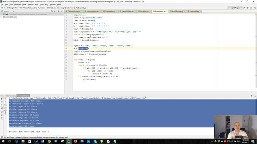Click Python Text Analysis -Functions breadcrumb

click(33, 8)
